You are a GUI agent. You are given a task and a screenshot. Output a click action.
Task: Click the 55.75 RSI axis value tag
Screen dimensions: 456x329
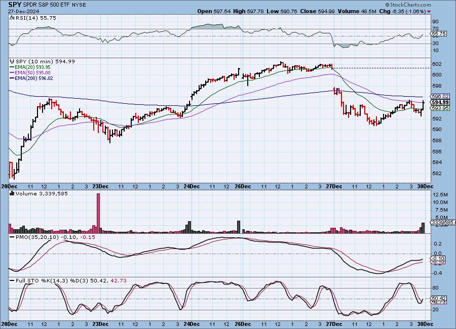[x=439, y=34]
